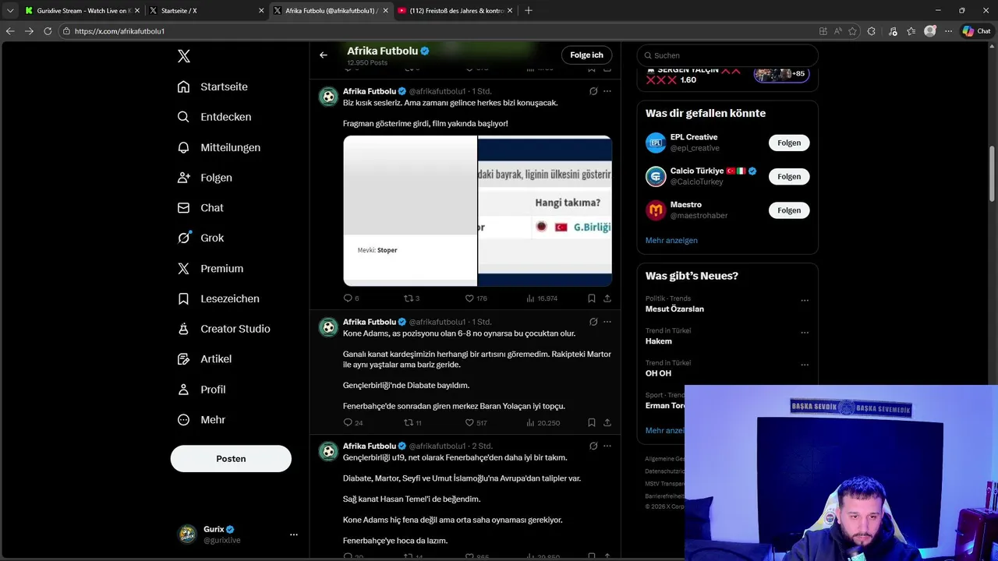Open Creator Studio in the sidebar
The width and height of the screenshot is (998, 561).
[x=224, y=329]
